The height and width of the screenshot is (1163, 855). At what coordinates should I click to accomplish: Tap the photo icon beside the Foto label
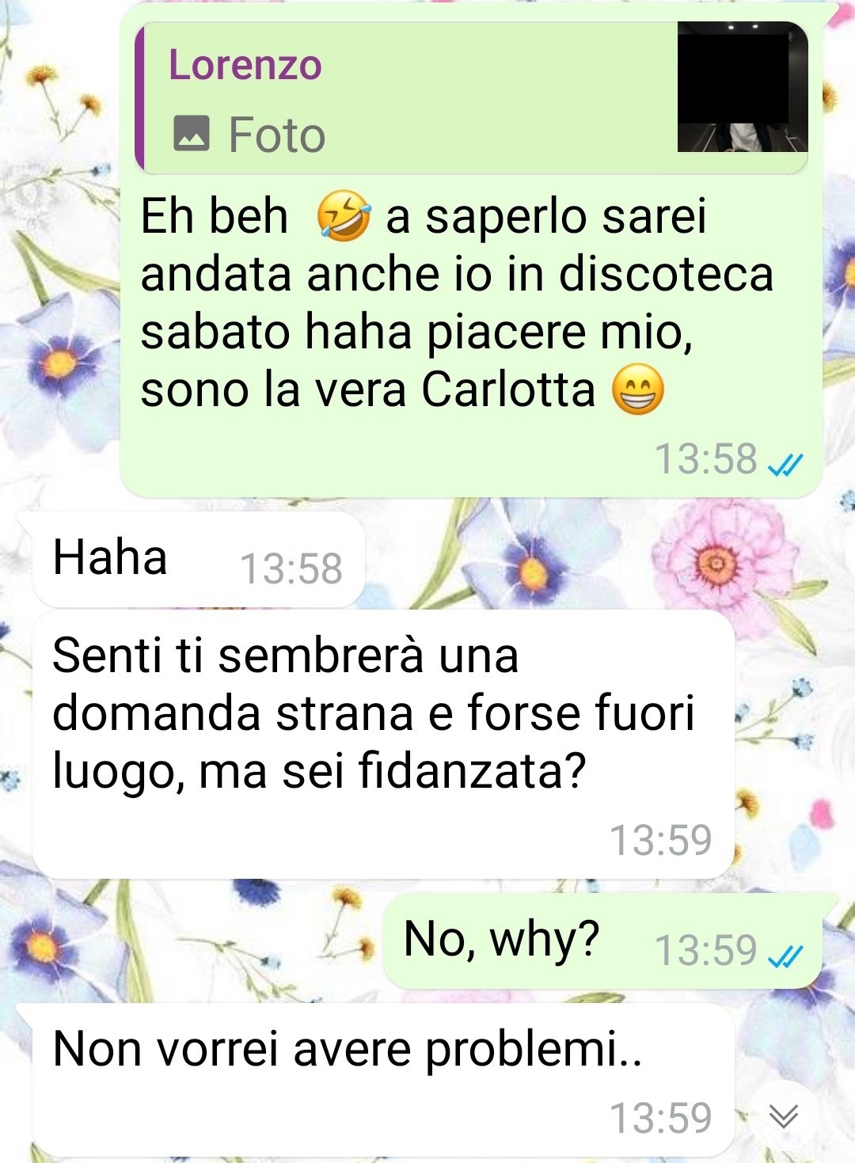pos(191,133)
